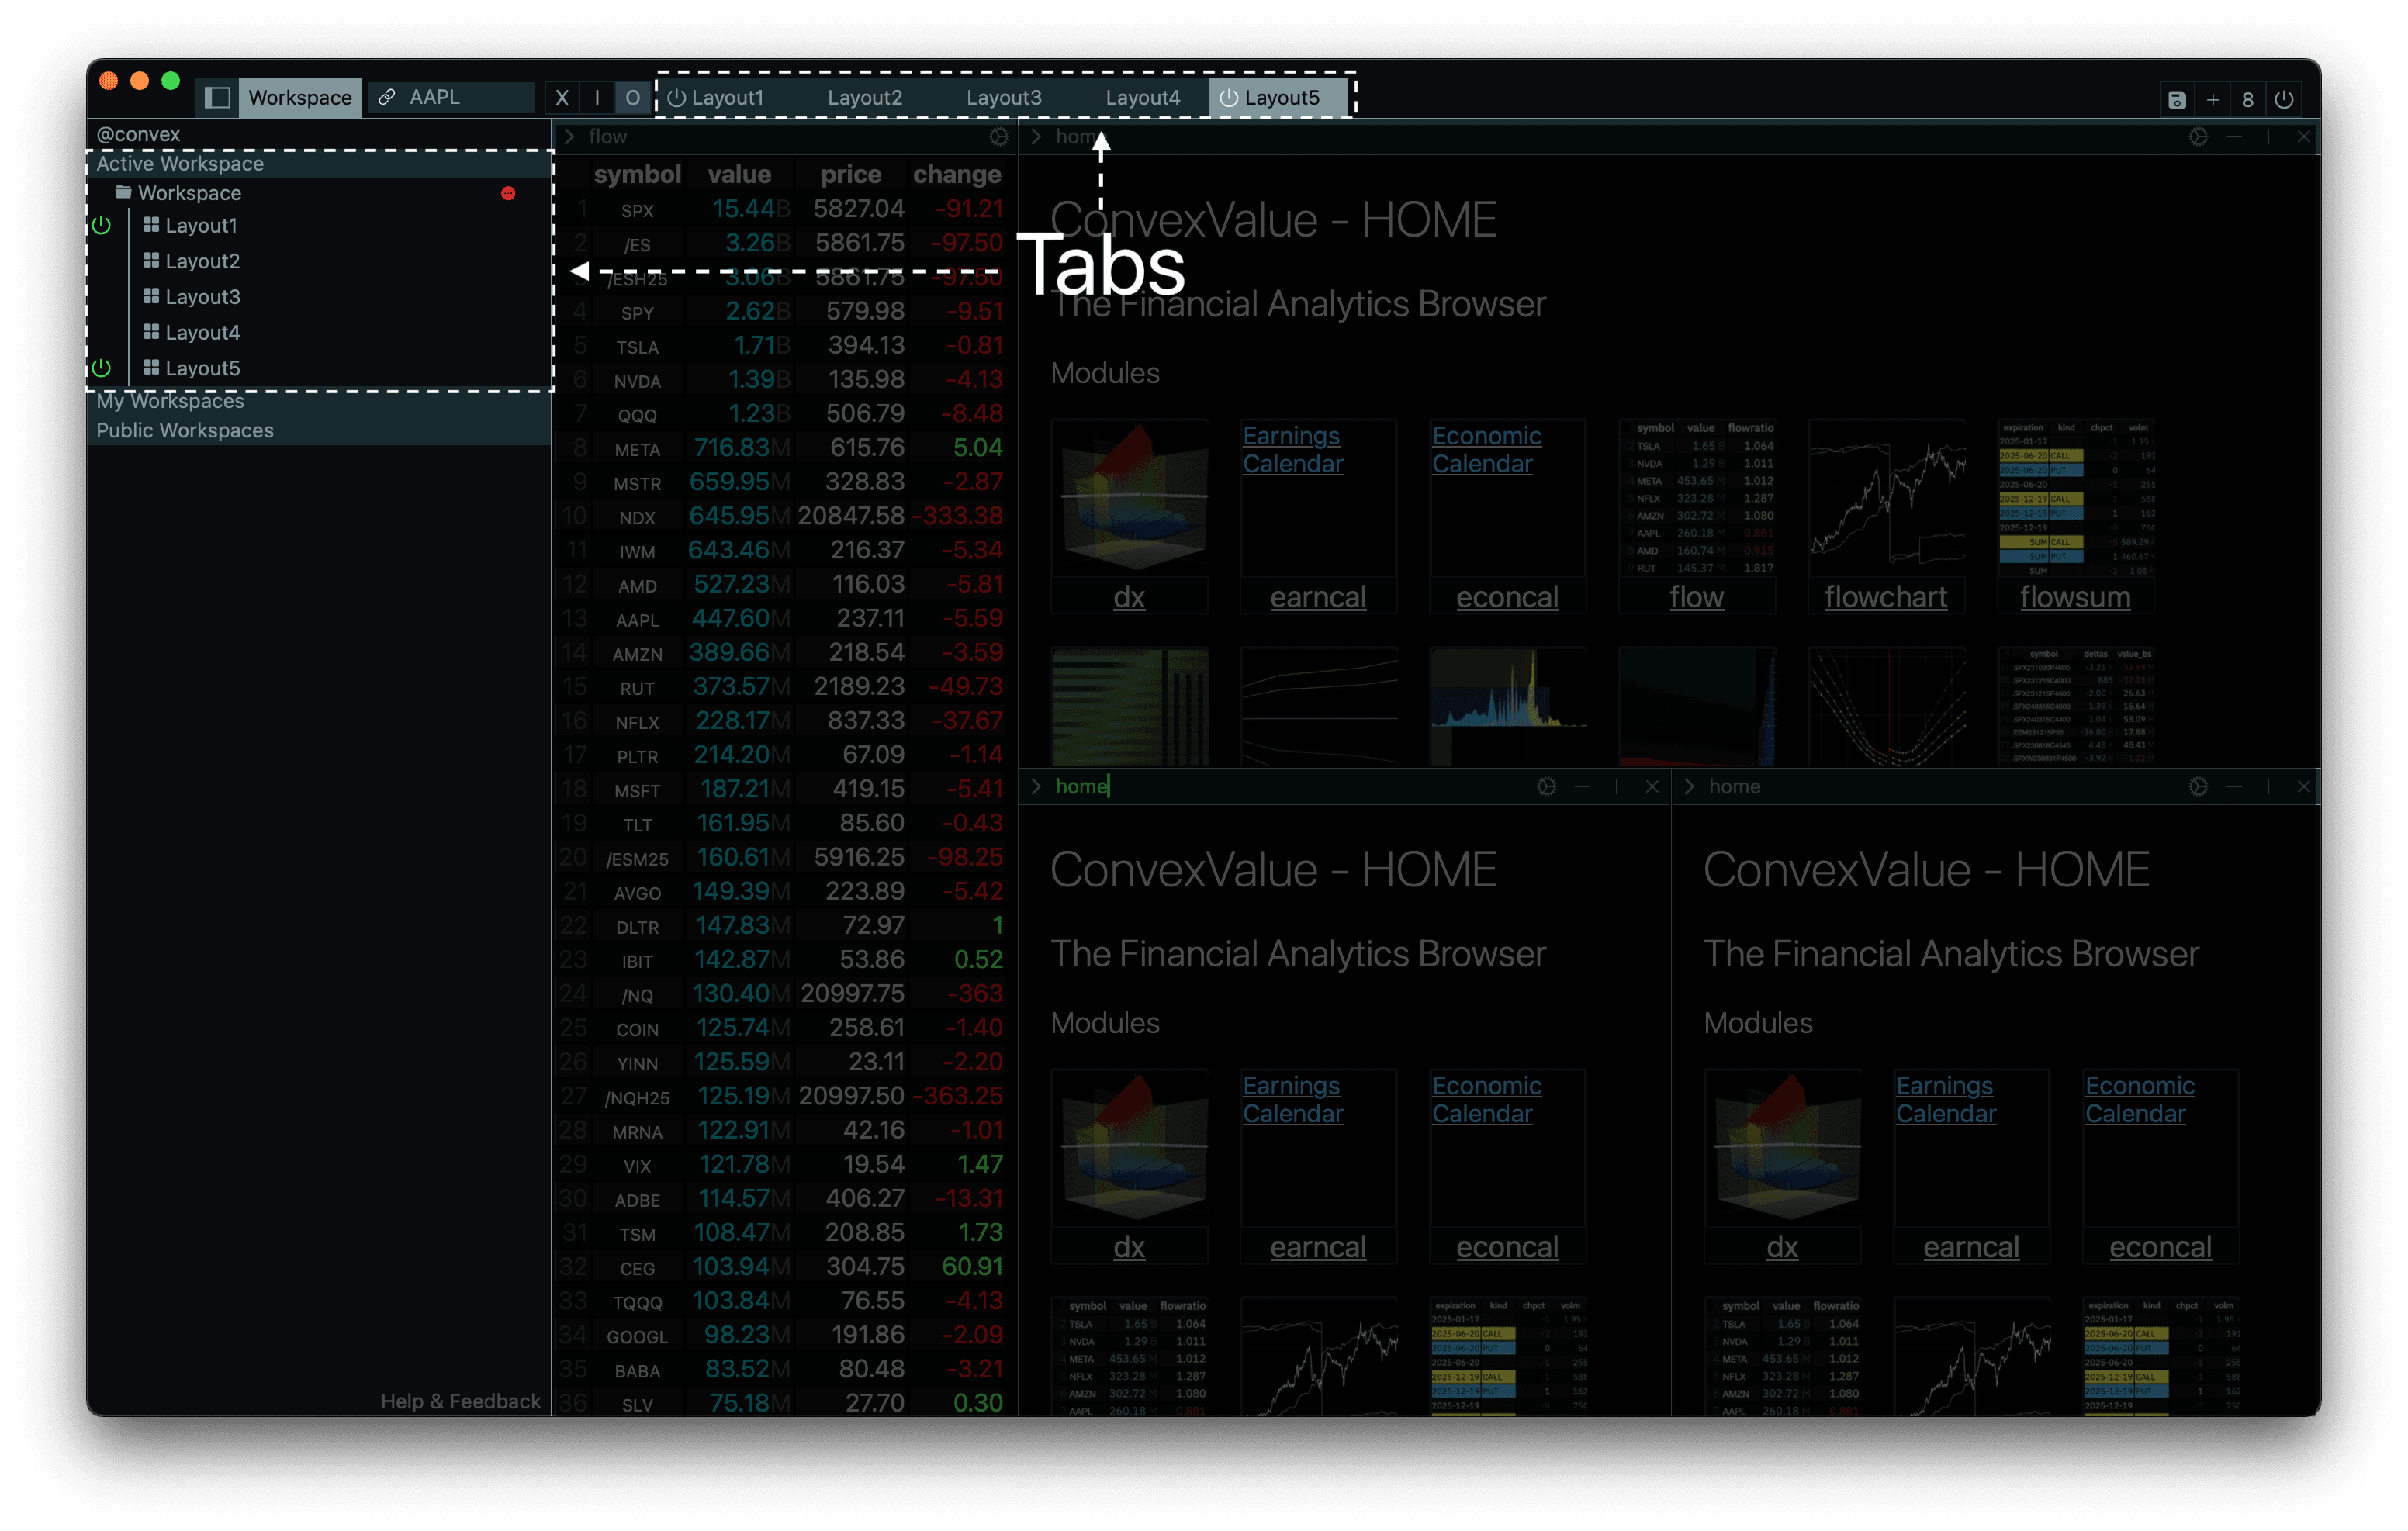The height and width of the screenshot is (1531, 2408).
Task: Collapse the Active Workspace section
Action: point(320,163)
